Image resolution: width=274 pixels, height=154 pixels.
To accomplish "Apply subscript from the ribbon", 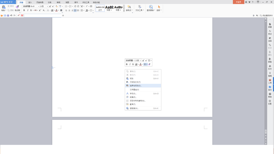I will (x=44, y=10).
